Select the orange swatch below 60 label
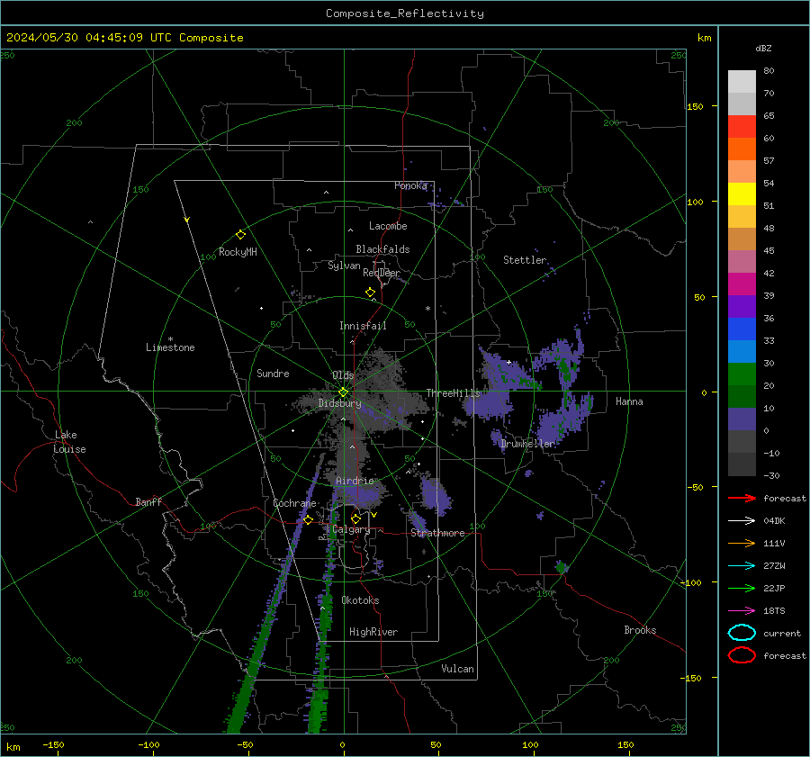Screen dimensions: 810x757 point(742,149)
